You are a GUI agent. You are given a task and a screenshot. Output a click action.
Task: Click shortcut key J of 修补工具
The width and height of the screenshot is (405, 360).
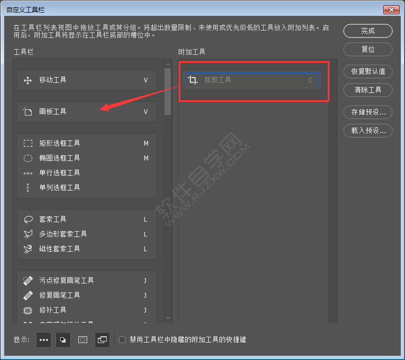tap(145, 310)
